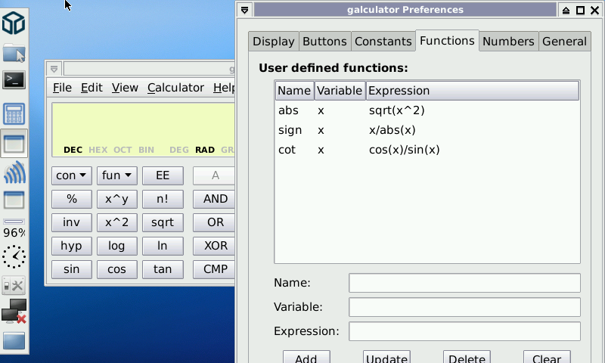Viewport: 605px width, 363px height.
Task: Expand the con constants dropdown
Action: point(71,175)
